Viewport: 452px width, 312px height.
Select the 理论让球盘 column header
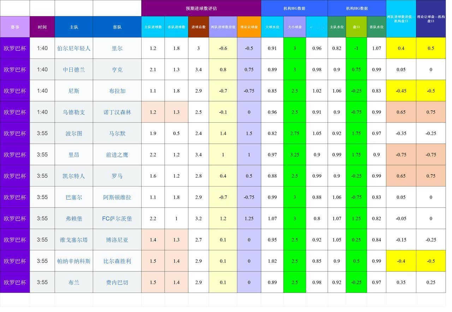click(x=249, y=26)
